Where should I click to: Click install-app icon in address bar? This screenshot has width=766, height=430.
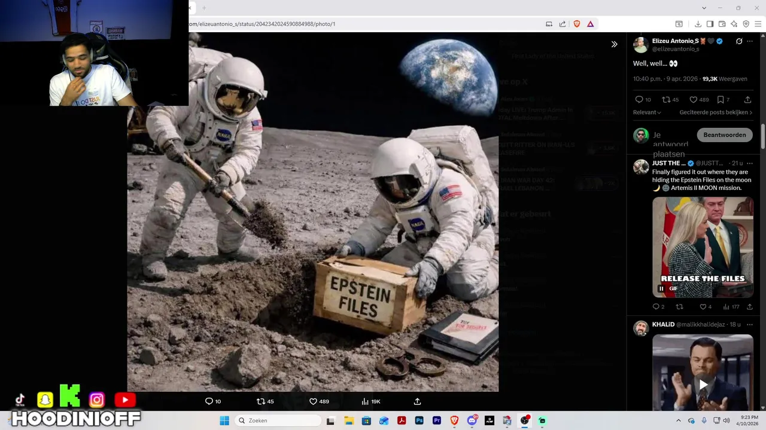tap(549, 24)
